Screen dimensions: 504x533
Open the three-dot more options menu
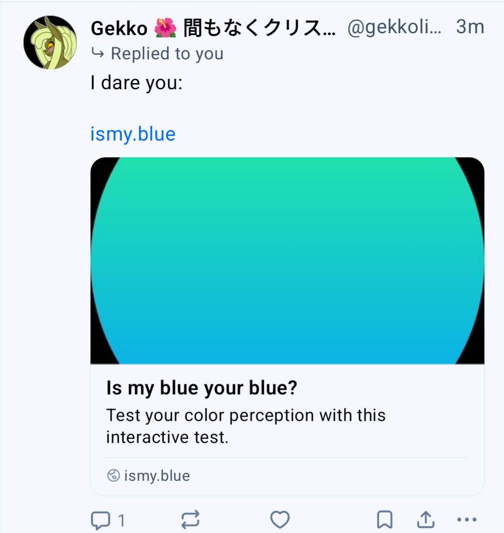(467, 519)
